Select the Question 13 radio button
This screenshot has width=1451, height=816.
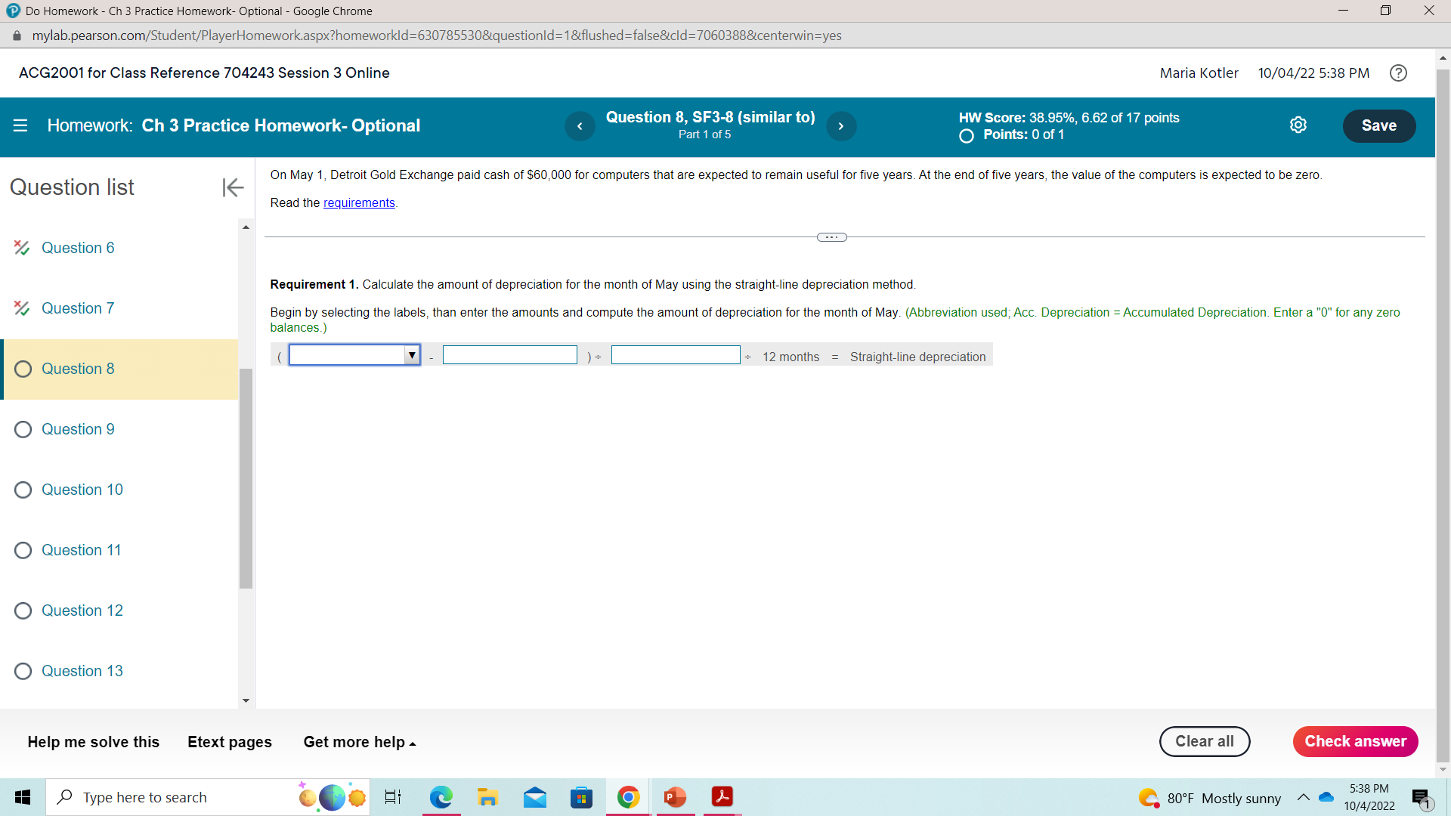pos(23,671)
